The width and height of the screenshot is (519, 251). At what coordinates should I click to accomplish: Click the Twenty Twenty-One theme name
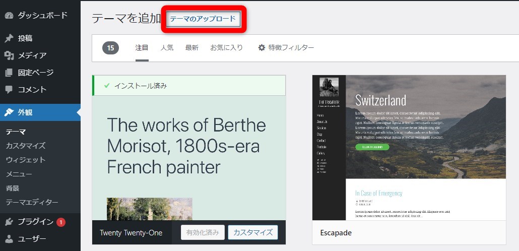coord(131,233)
